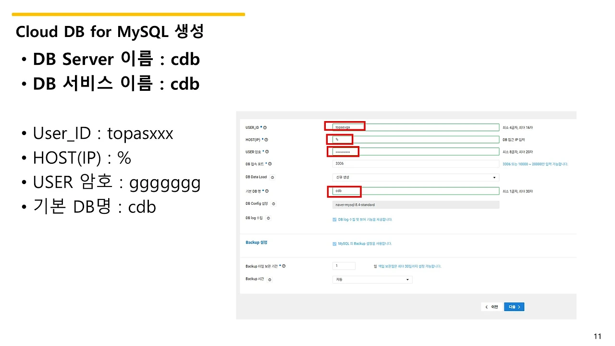The height and width of the screenshot is (346, 615).
Task: Click the Backup 시간 help icon
Action: pos(269,279)
